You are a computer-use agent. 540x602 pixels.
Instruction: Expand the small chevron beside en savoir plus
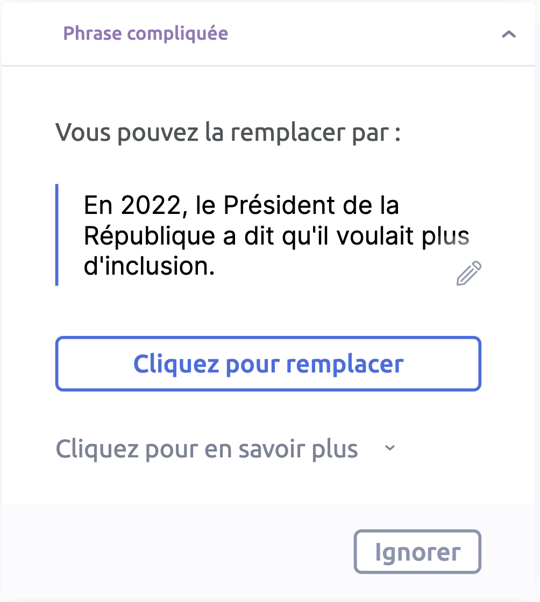pos(390,448)
